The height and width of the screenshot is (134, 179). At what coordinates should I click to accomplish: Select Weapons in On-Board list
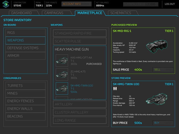(x=26, y=40)
